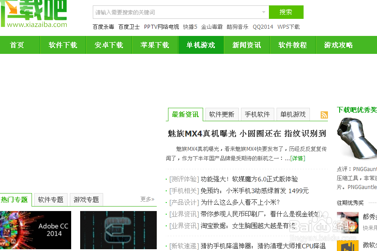Switch to the 软件专题 tab
Screen dimensions: 377x251
click(x=50, y=200)
